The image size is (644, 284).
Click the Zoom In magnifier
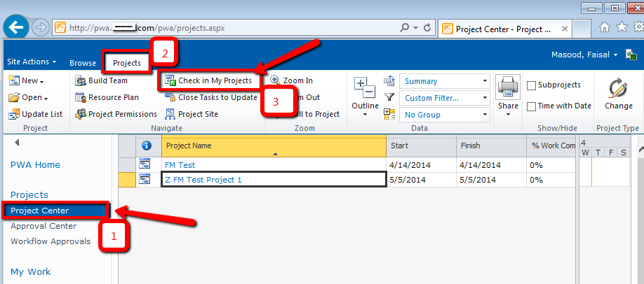point(275,81)
